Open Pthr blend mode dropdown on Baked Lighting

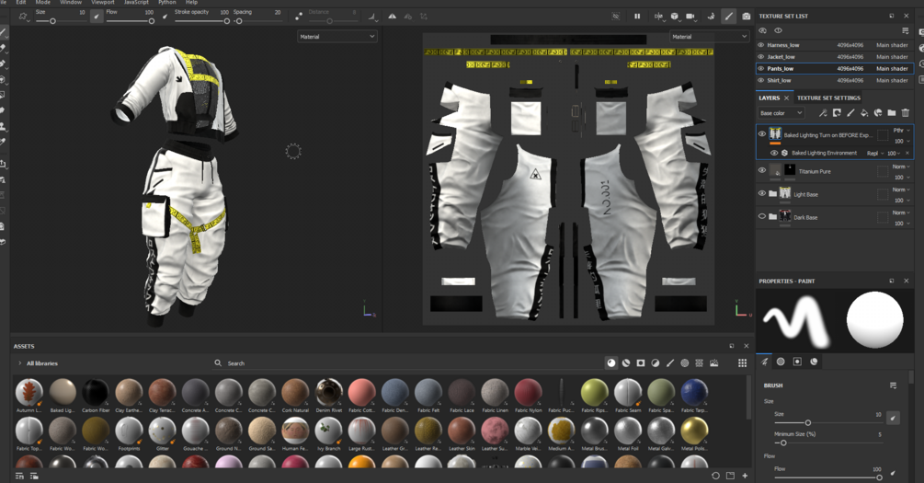(902, 131)
